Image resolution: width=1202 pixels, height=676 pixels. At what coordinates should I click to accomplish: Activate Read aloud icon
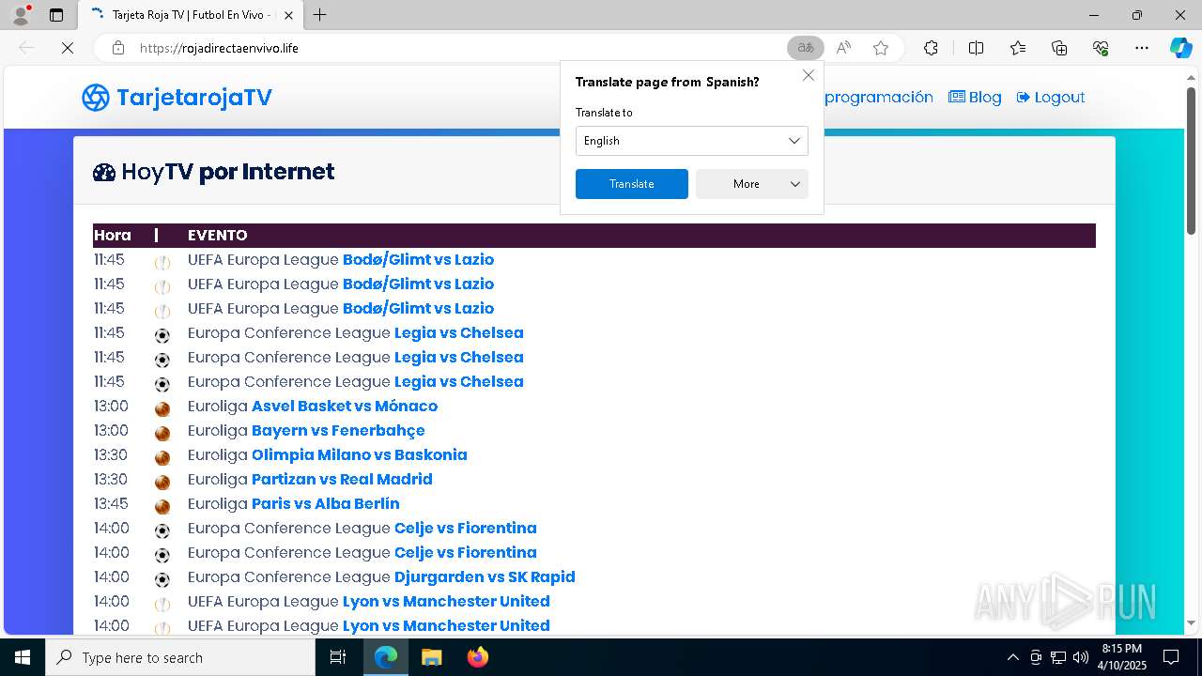click(843, 48)
